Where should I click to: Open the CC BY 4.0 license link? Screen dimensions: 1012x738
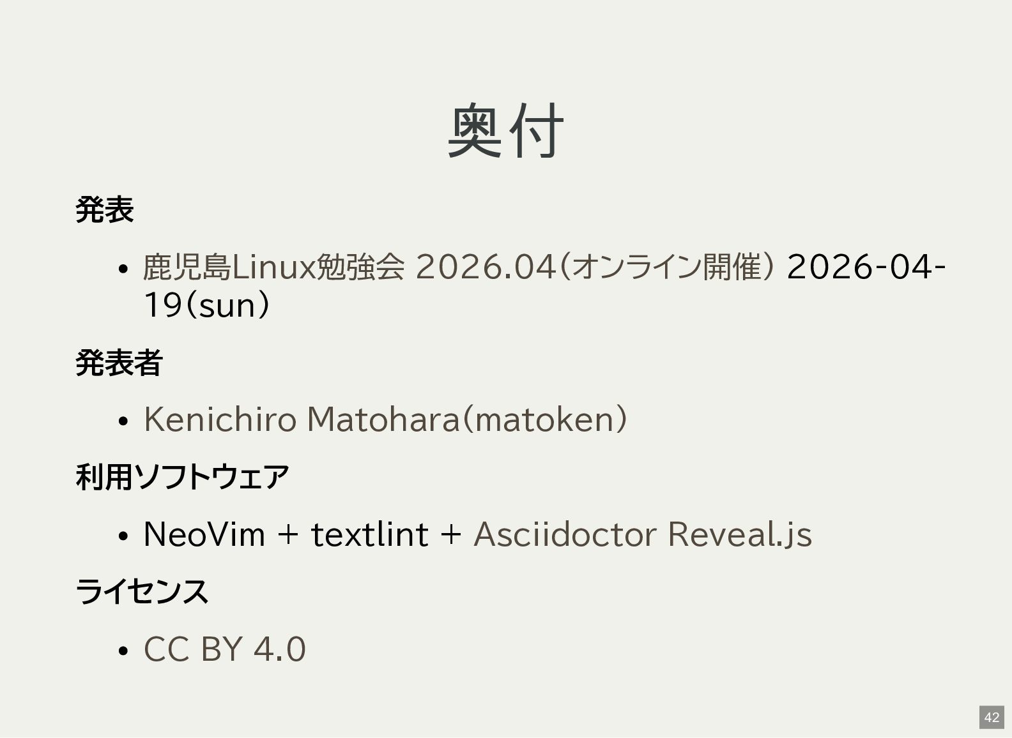click(224, 649)
